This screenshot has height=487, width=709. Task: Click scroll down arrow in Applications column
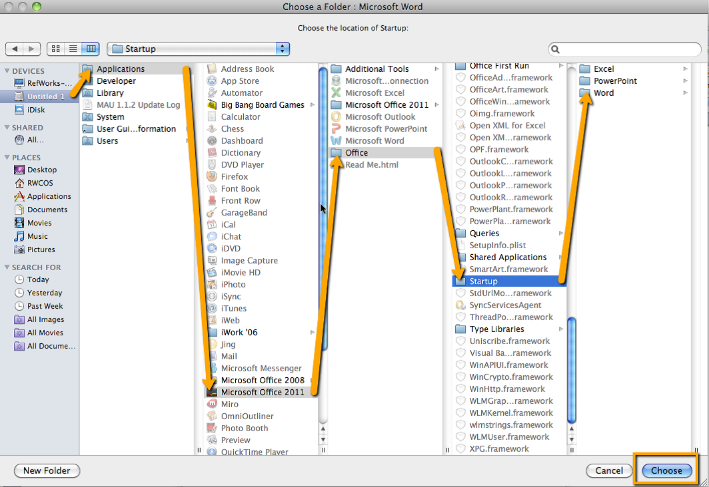[323, 438]
